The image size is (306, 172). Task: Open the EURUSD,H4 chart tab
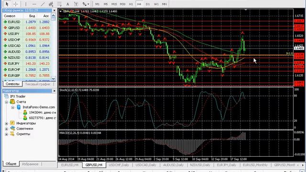point(70,165)
